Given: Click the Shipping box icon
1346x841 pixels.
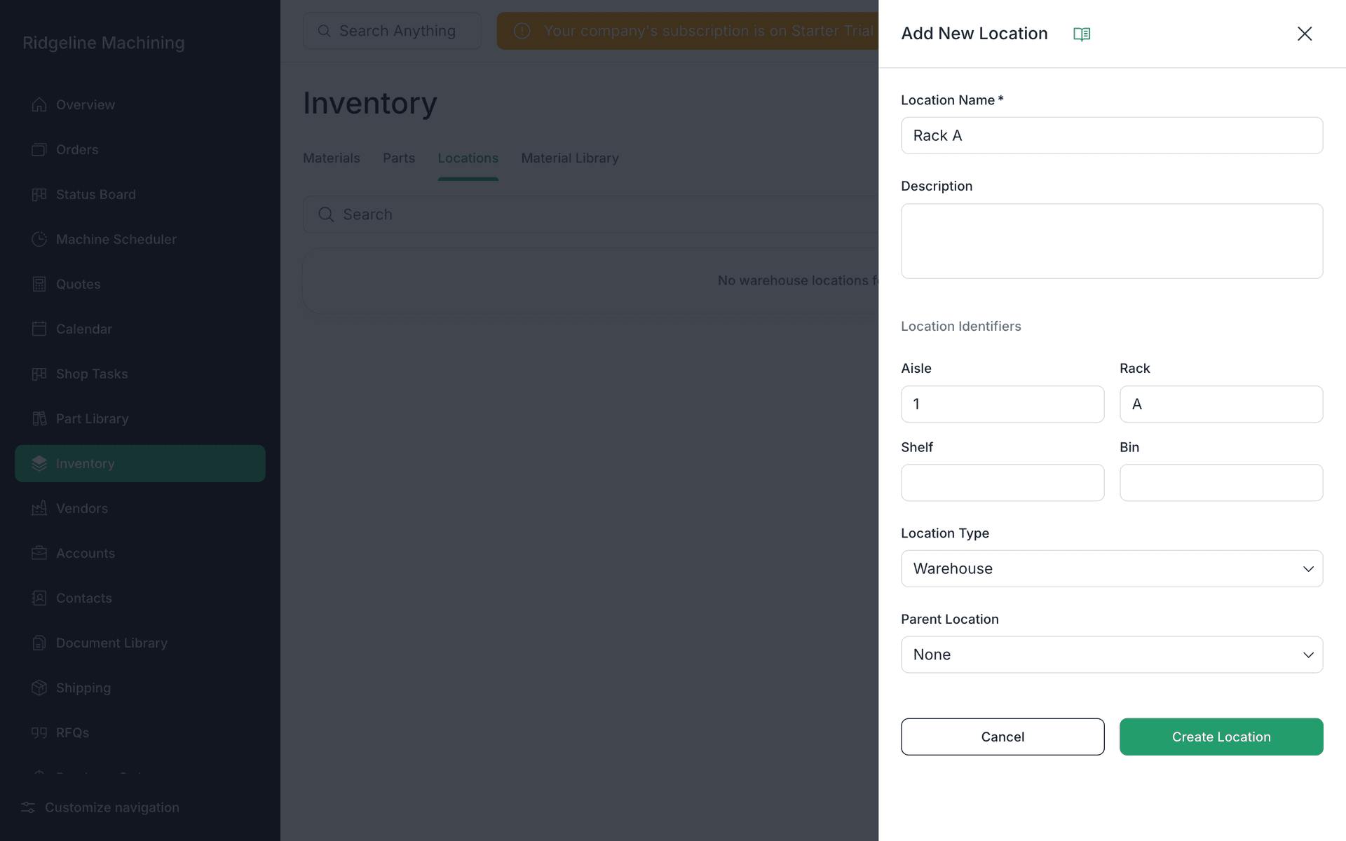Looking at the screenshot, I should pos(39,688).
